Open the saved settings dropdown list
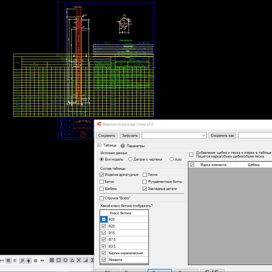The height and width of the screenshot is (272, 272). click(x=204, y=136)
